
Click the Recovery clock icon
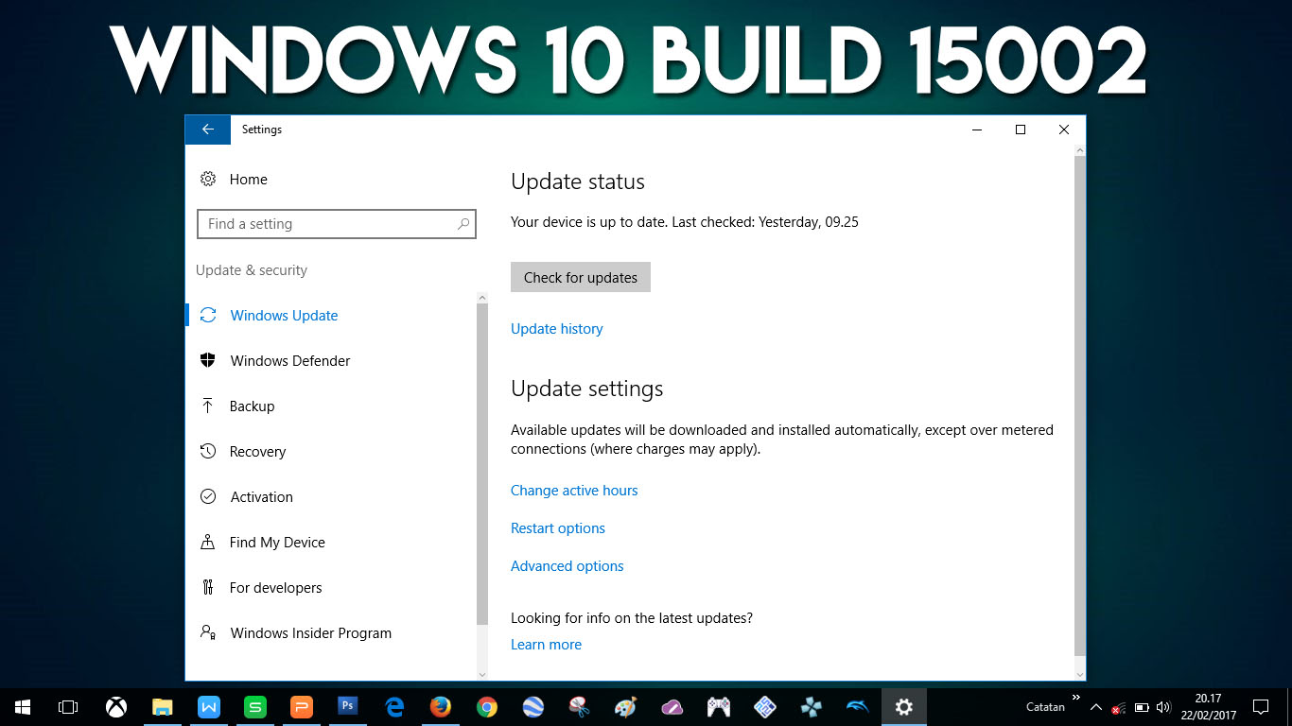pos(208,451)
